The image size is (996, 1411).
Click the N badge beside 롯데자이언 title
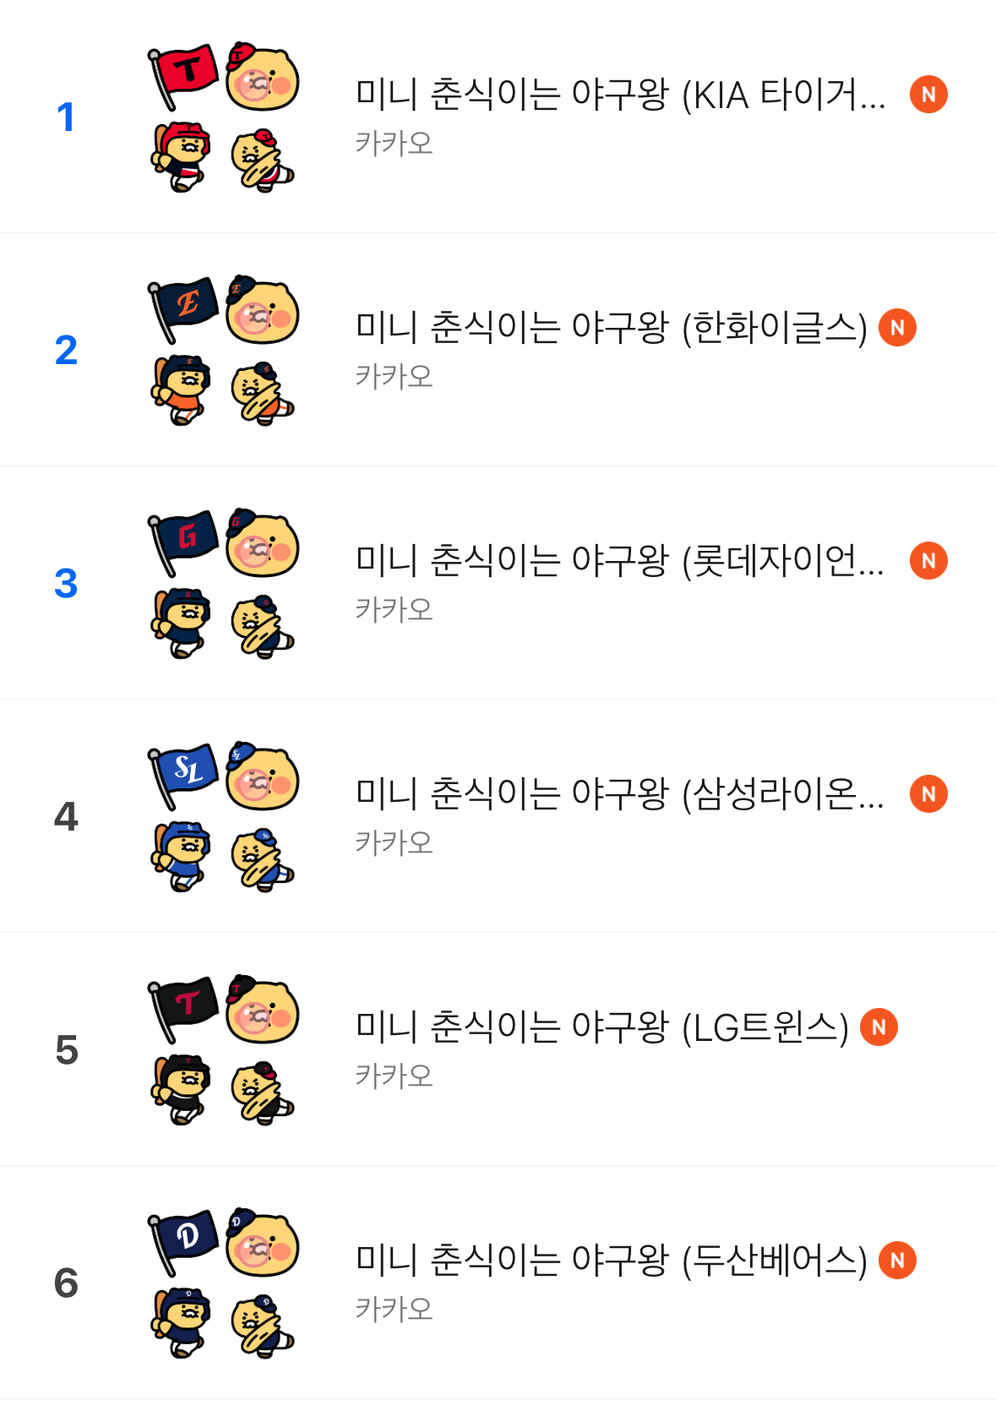(x=928, y=561)
